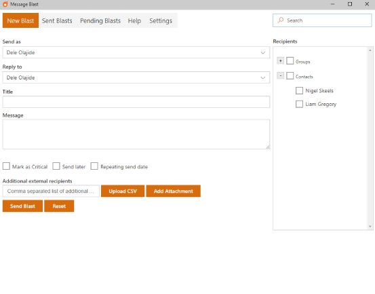Click the Send Blast button
Viewport: 375px width, 294px height.
[x=22, y=206]
